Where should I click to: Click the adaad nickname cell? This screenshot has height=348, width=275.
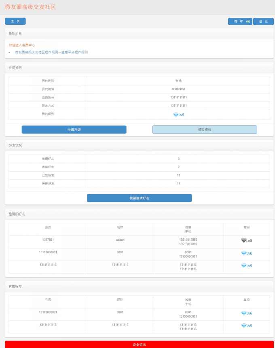click(120, 240)
